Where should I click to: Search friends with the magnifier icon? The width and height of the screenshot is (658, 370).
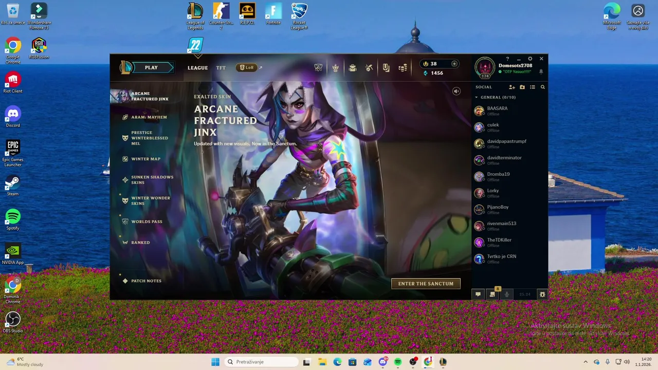click(542, 87)
